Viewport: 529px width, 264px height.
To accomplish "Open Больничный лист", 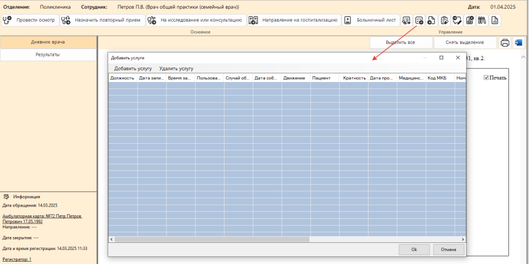I will click(371, 20).
